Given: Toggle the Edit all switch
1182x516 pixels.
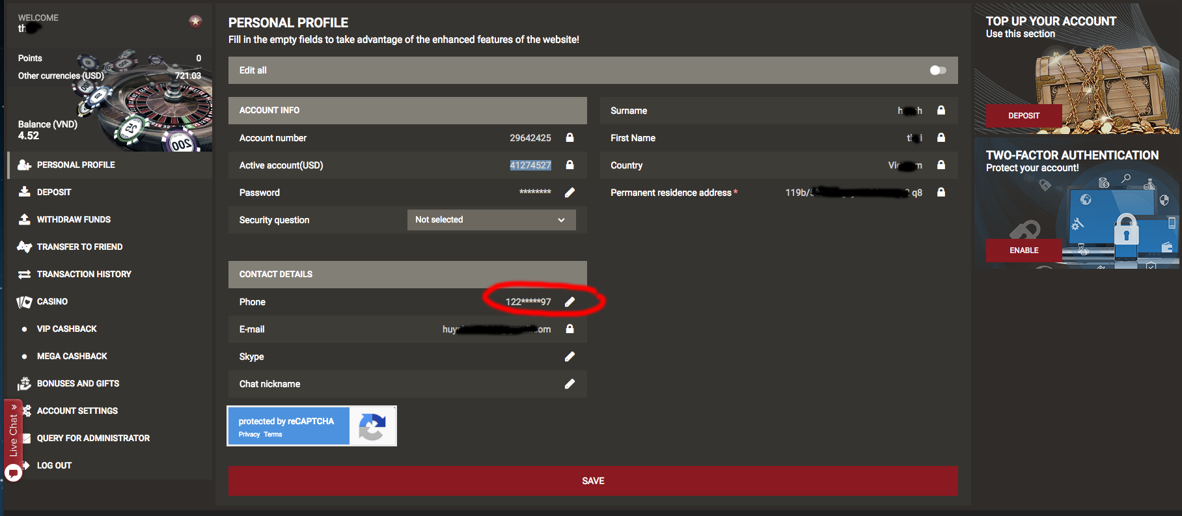Looking at the screenshot, I should pos(938,70).
